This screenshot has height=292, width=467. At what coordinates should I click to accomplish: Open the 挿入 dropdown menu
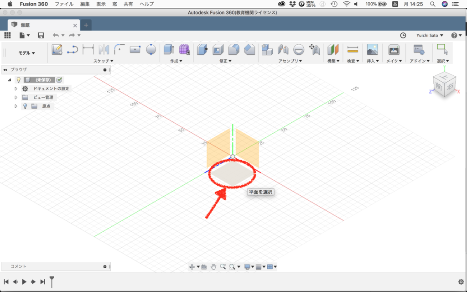pyautogui.click(x=373, y=61)
